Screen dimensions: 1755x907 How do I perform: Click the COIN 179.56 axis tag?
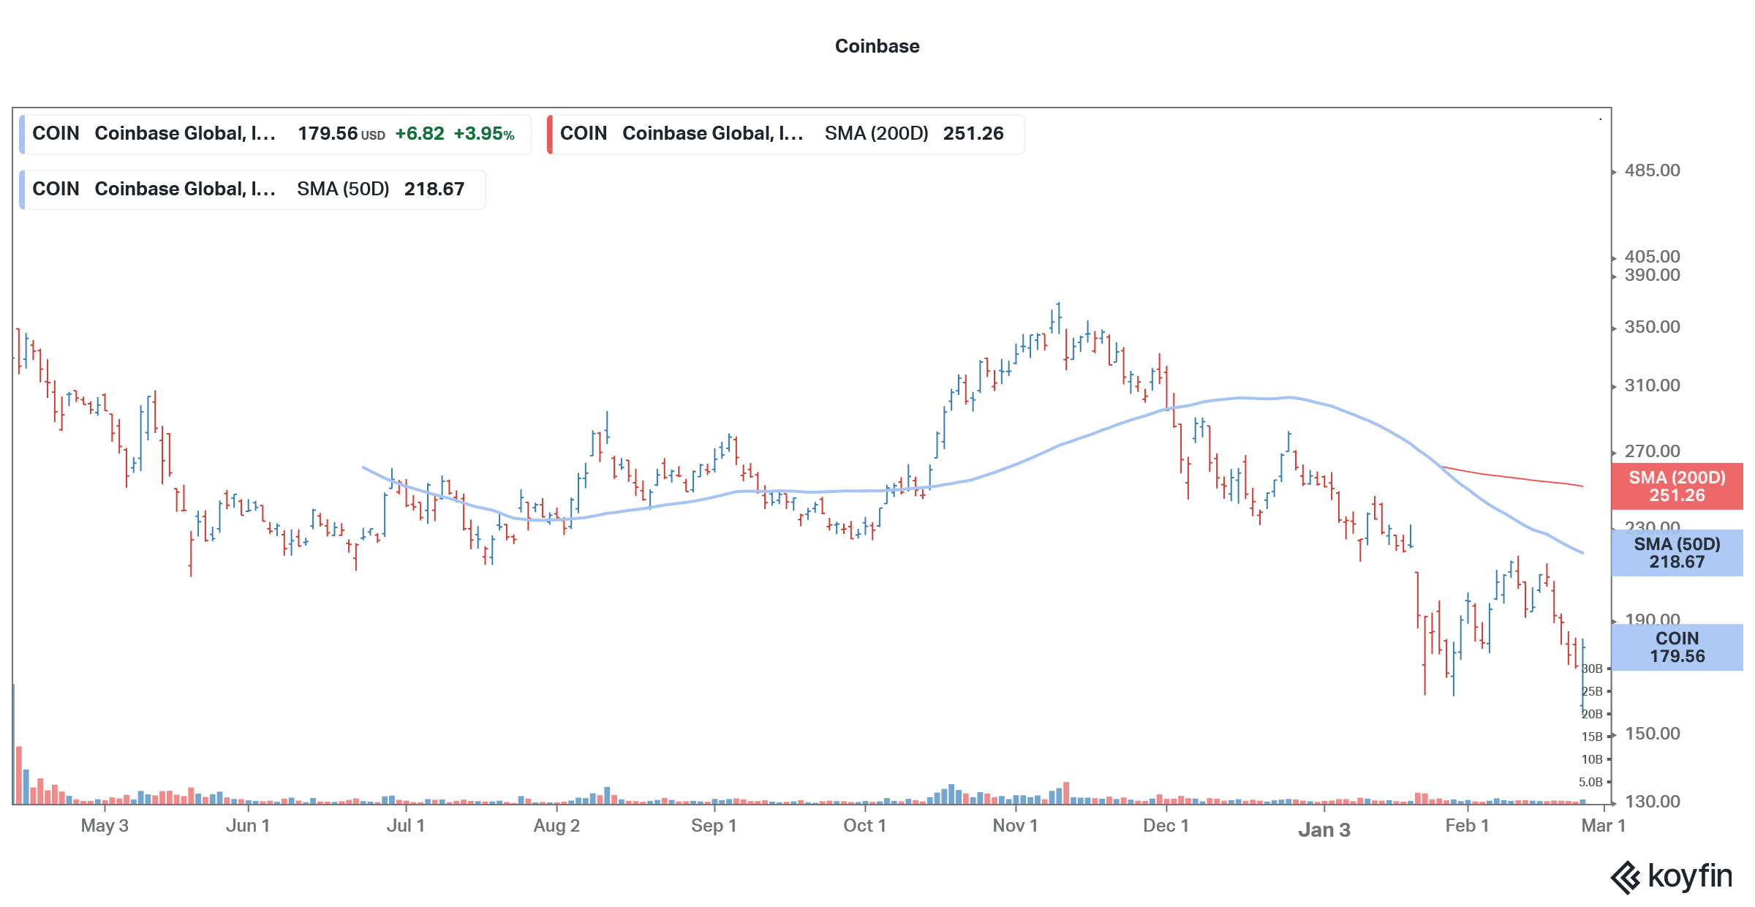1677,647
